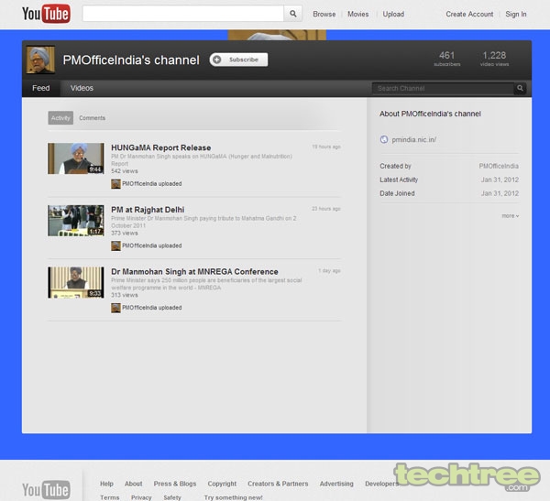This screenshot has width=550, height=501.
Task: Visit the pmindia.nic.in/ website link
Action: [x=414, y=139]
